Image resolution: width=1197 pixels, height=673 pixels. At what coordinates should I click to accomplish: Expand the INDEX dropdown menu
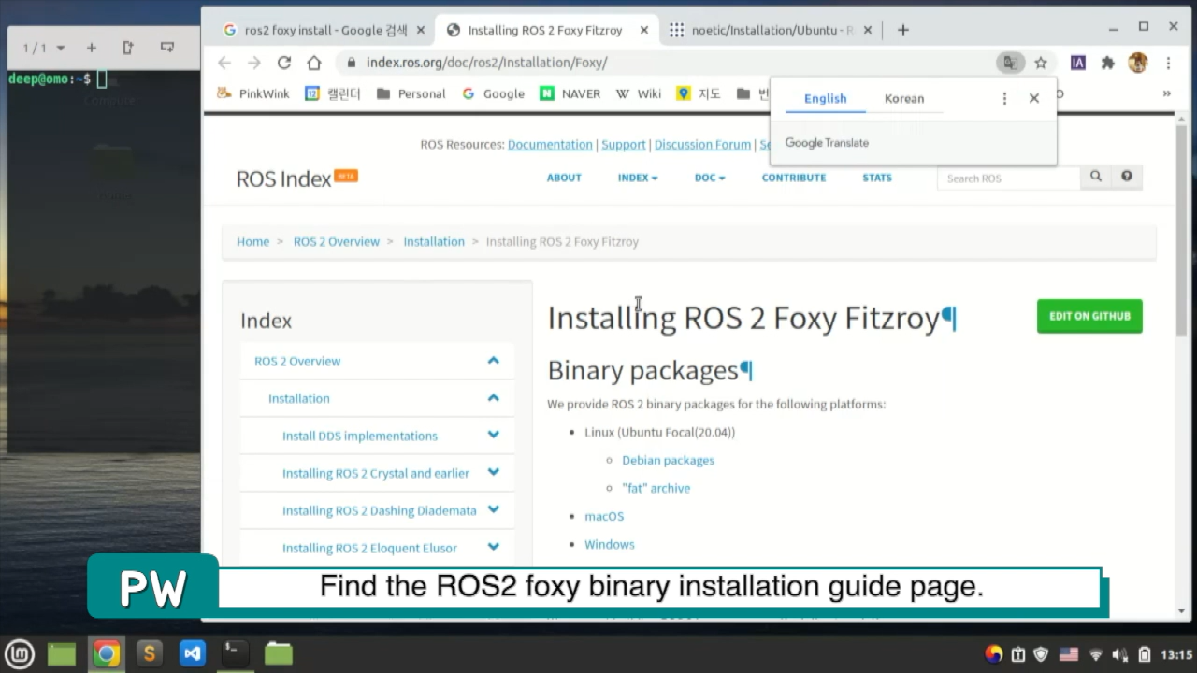coord(638,178)
